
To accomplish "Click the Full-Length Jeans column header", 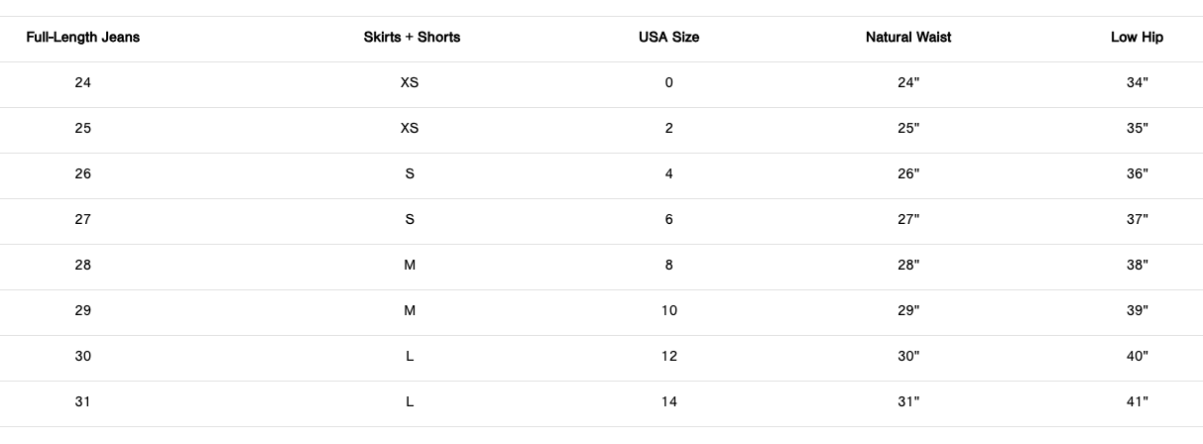I will (82, 38).
